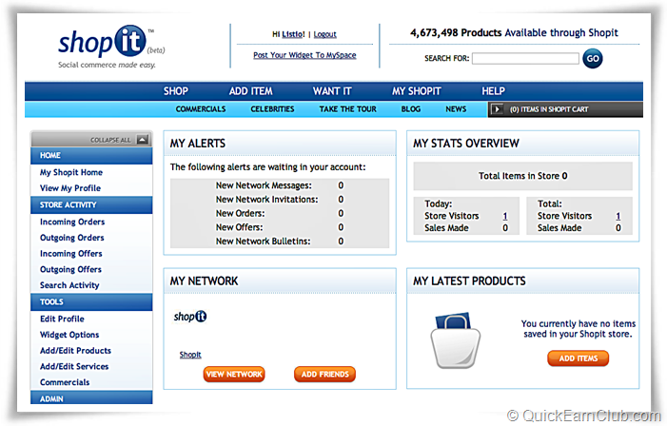667x426 pixels.
Task: Open the SHOP menu
Action: pyautogui.click(x=176, y=91)
